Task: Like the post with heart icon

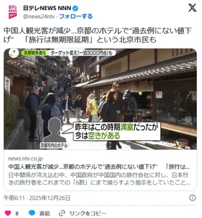Action: (x=8, y=213)
